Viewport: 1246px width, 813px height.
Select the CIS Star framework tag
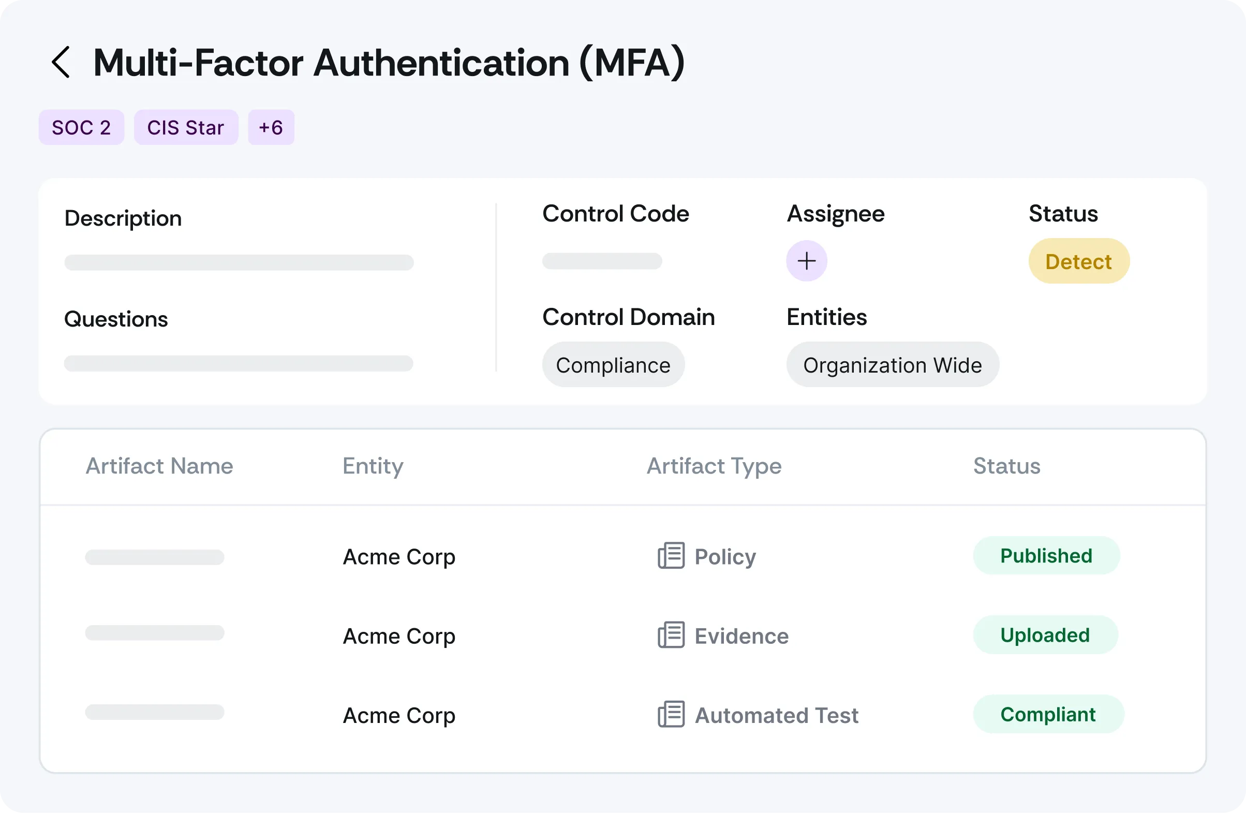(x=186, y=127)
